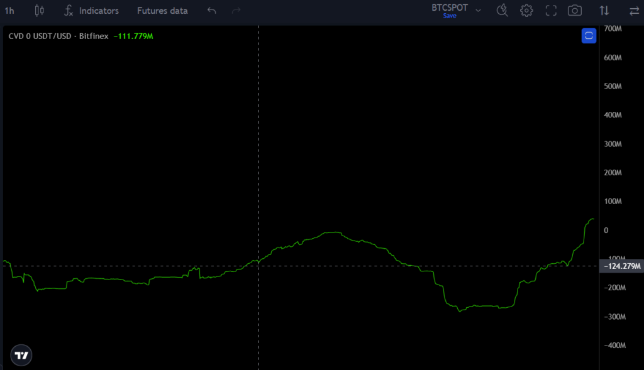Take a chart snapshot with the camera icon
Screen dimensions: 644x370
coord(574,11)
